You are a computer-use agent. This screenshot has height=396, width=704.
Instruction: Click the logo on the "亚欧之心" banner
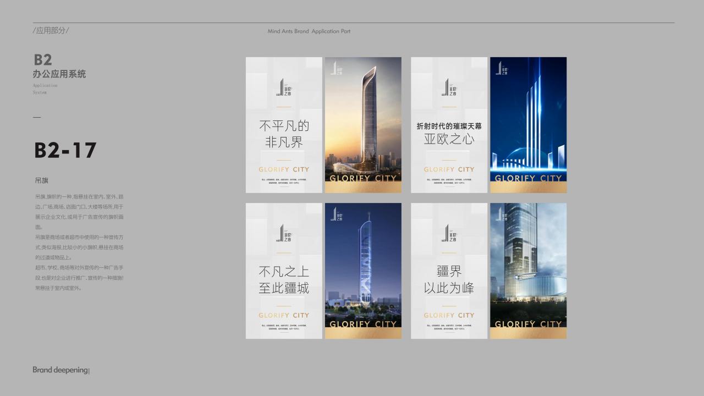point(449,87)
